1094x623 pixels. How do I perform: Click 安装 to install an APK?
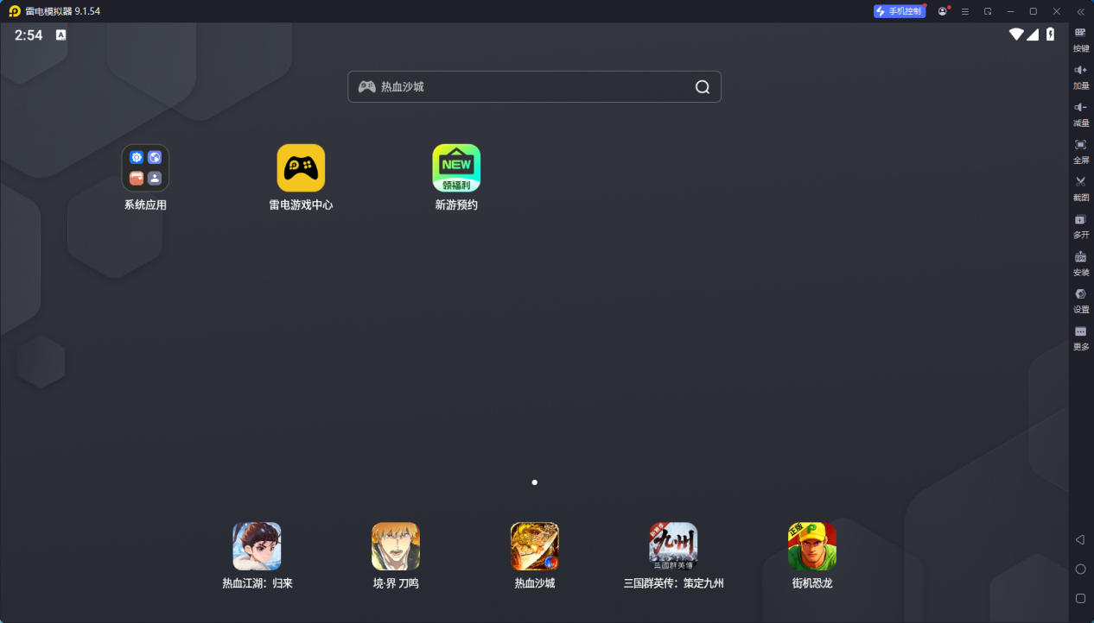coord(1080,262)
